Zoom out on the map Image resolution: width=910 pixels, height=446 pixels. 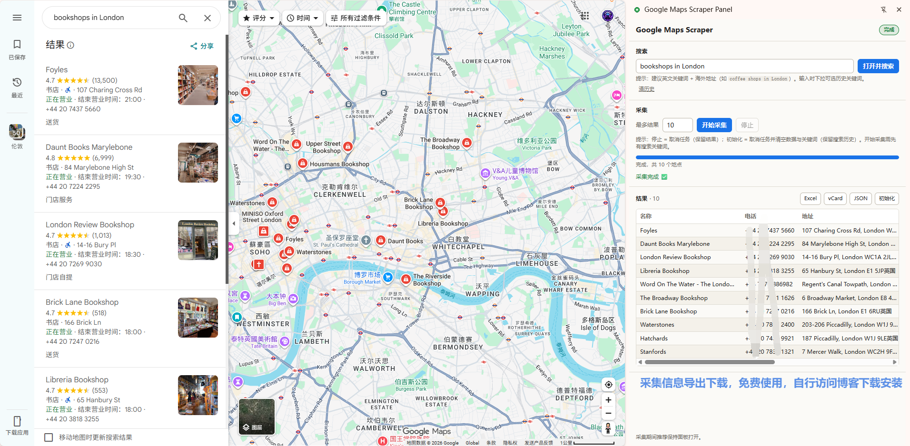click(608, 413)
